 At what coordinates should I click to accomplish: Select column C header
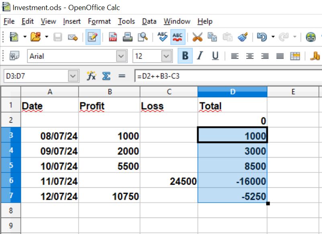click(169, 92)
